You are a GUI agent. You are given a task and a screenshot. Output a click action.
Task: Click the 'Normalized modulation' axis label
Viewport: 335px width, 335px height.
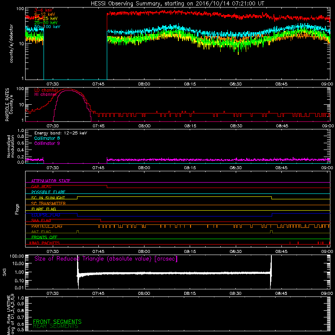tap(10, 146)
